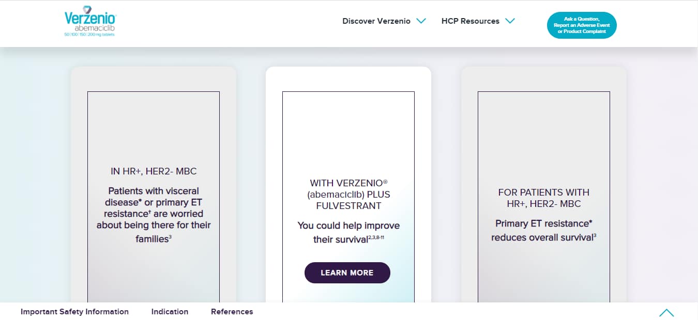The width and height of the screenshot is (698, 320).
Task: Expand the bottom bar with up chevron
Action: pyautogui.click(x=666, y=312)
